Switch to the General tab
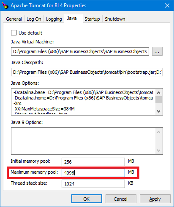This screenshot has width=174, height=207. [14, 19]
